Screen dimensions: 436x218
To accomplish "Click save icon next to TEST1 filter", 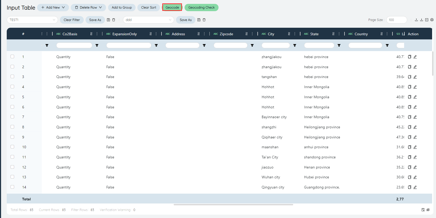I will click(108, 20).
